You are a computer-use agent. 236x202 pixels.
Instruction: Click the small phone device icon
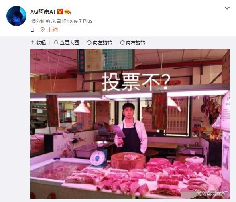tap(32, 30)
